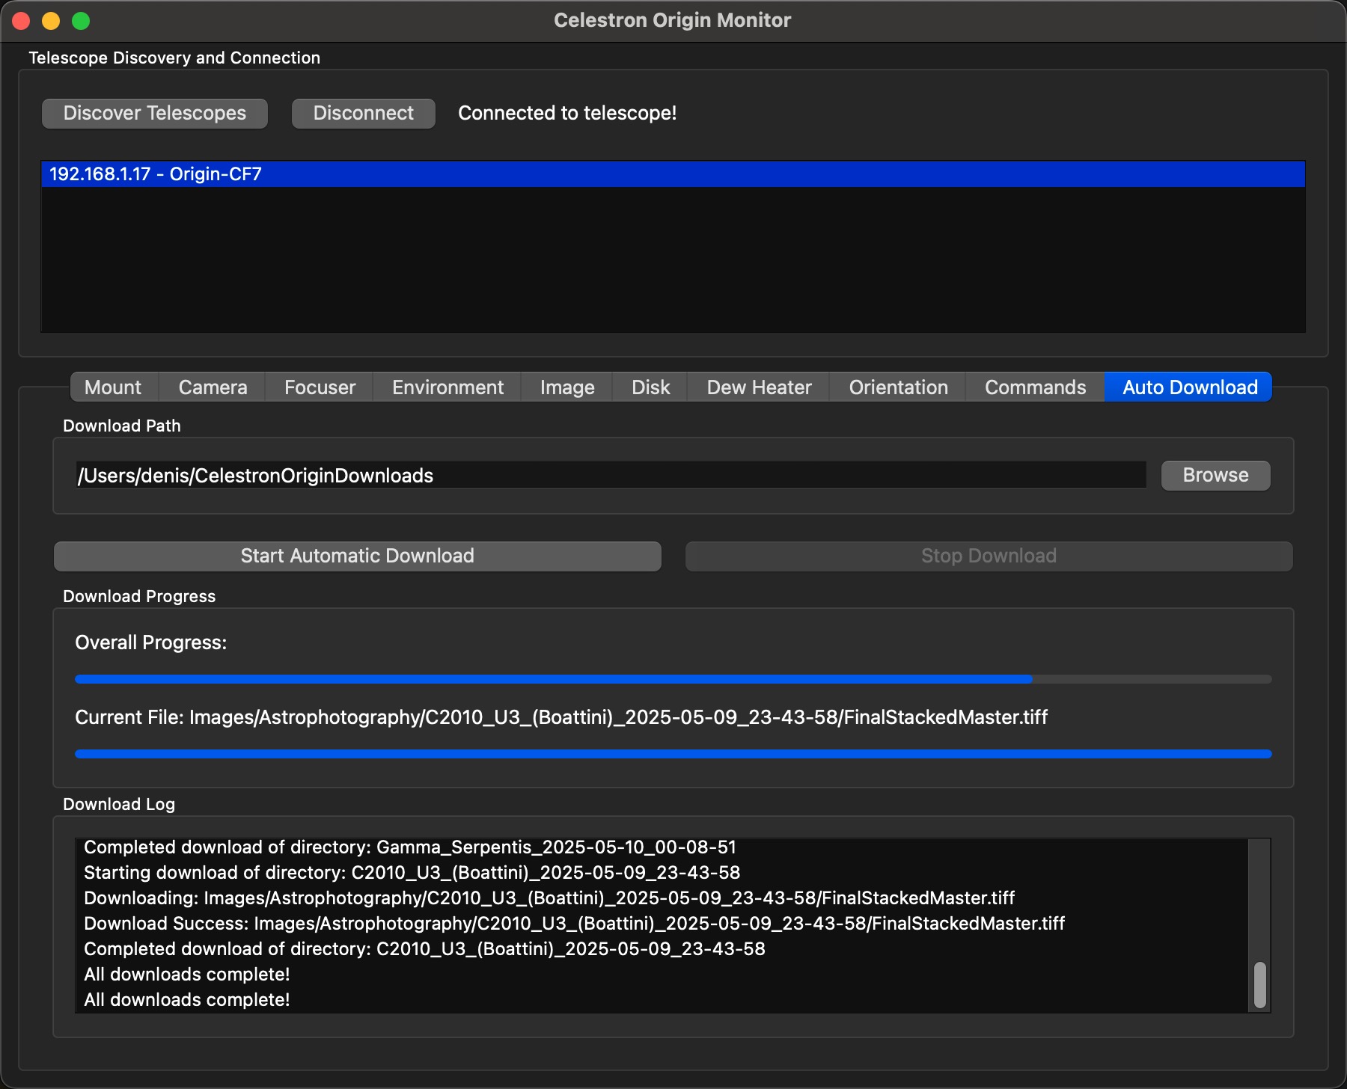Viewport: 1347px width, 1089px height.
Task: Click the Current File progress bar
Action: (673, 754)
